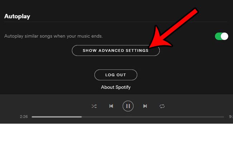
Task: Enable shuffle playback
Action: click(94, 106)
